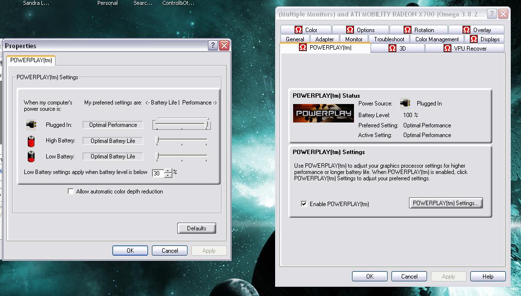Click Apply in the Properties dialog
This screenshot has width=521, height=296.
click(209, 250)
